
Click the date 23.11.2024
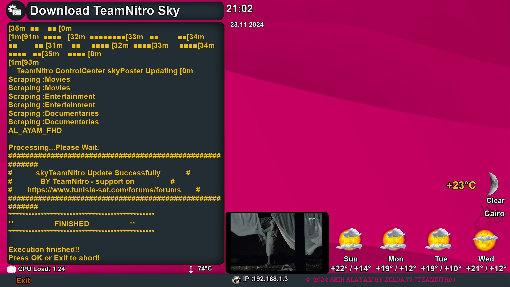point(247,25)
